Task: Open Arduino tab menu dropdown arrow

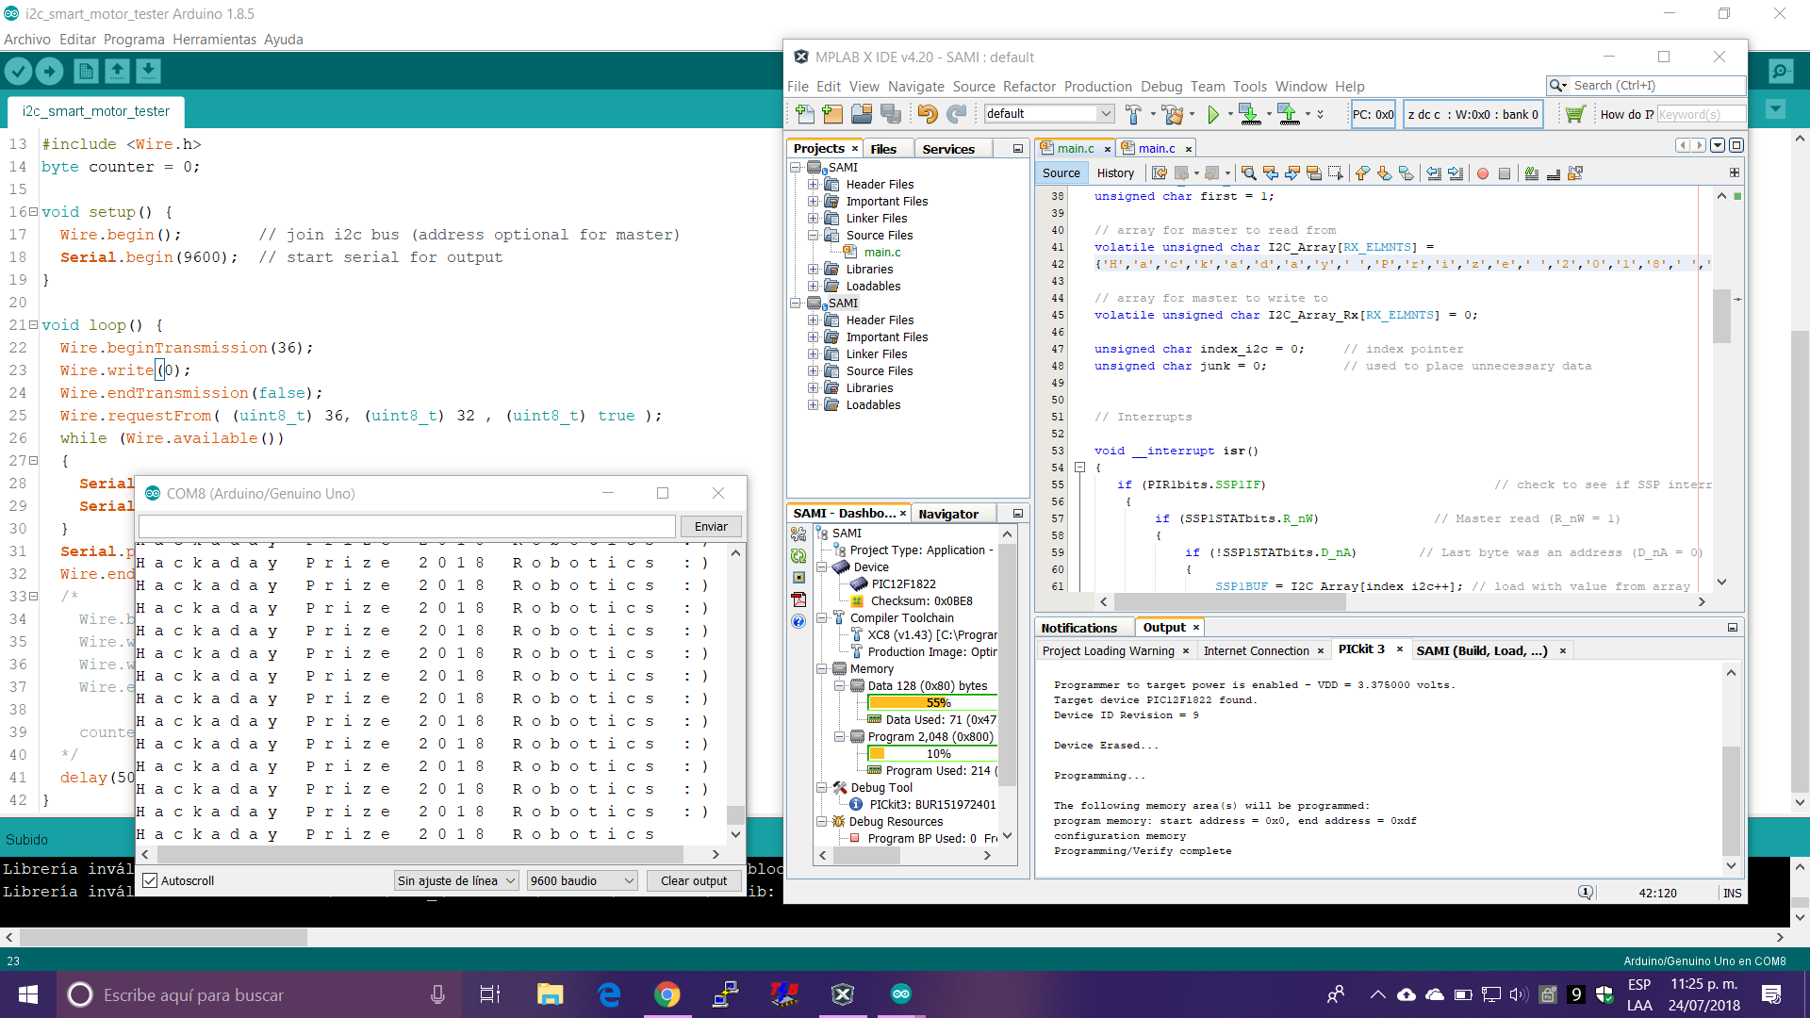Action: pyautogui.click(x=1775, y=109)
